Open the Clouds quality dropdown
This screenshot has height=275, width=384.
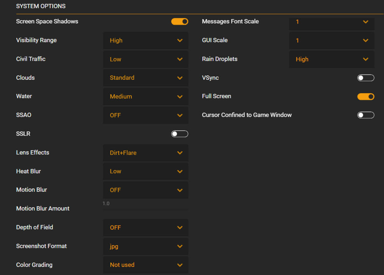click(146, 78)
